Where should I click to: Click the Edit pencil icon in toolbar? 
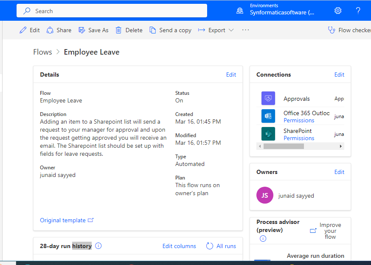pos(23,30)
